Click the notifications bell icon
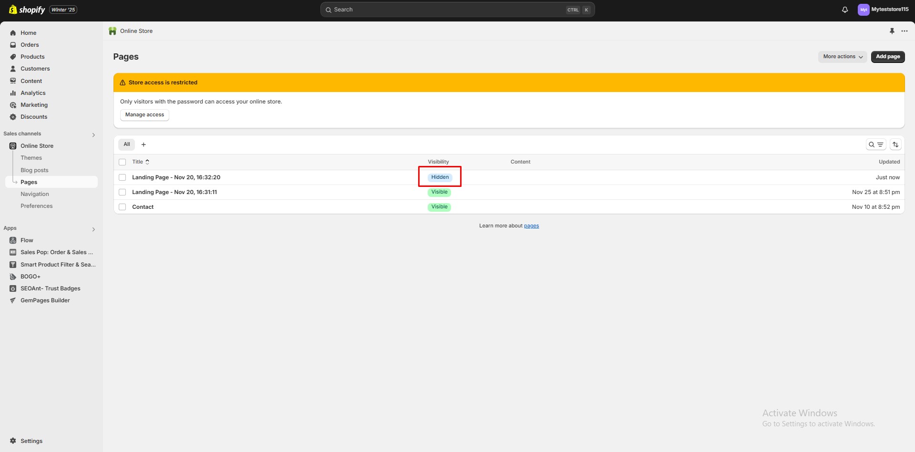This screenshot has height=452, width=915. pos(845,10)
